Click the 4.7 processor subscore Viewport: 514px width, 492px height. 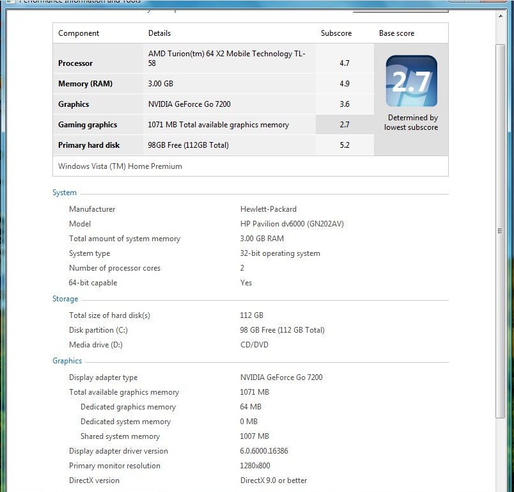click(x=345, y=63)
